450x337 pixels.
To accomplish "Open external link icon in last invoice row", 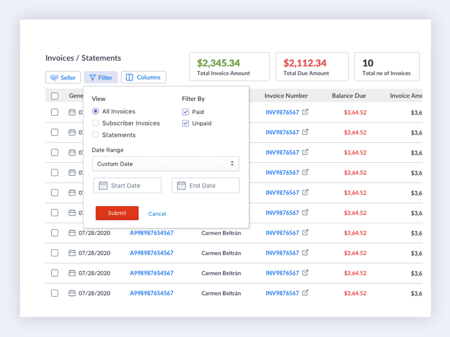I will tap(305, 293).
